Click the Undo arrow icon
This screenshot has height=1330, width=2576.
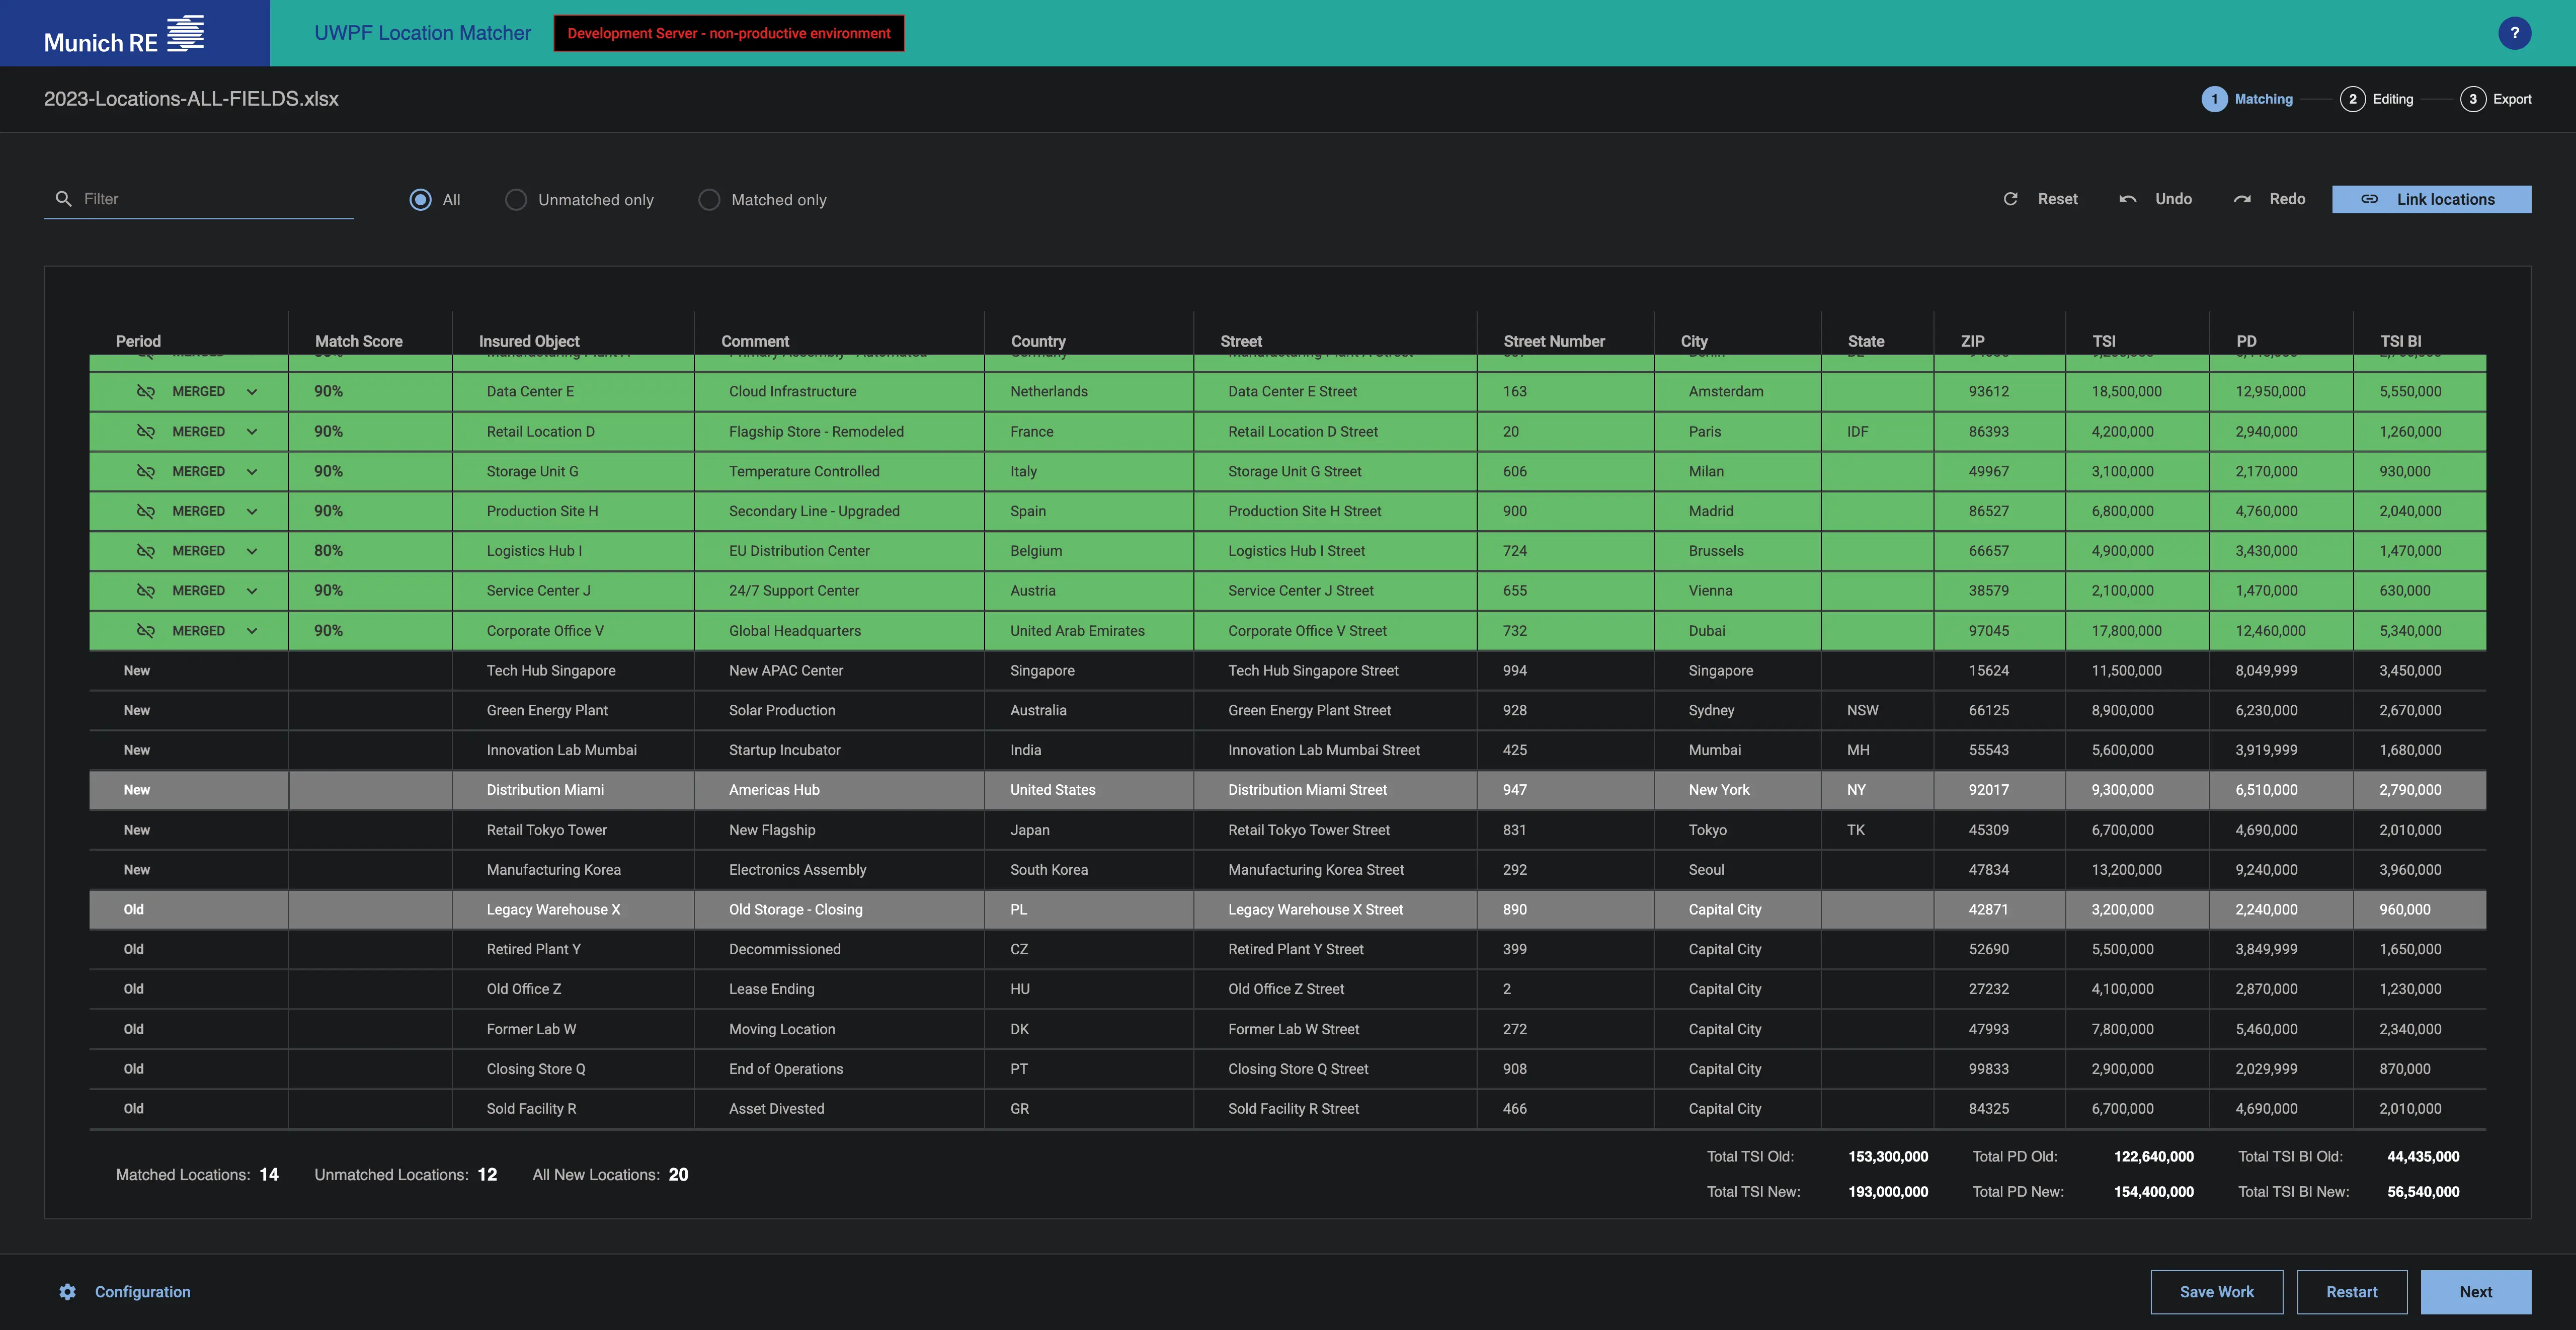(2128, 199)
